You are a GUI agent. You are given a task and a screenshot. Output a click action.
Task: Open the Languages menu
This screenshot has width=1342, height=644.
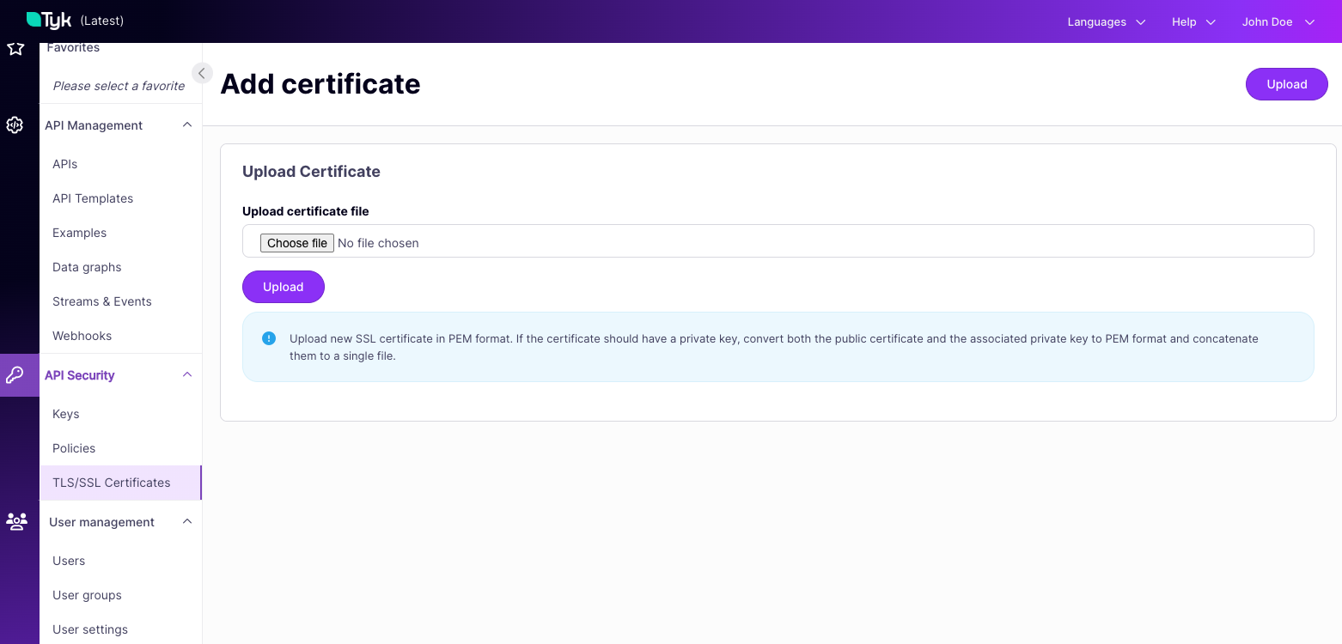click(1107, 21)
